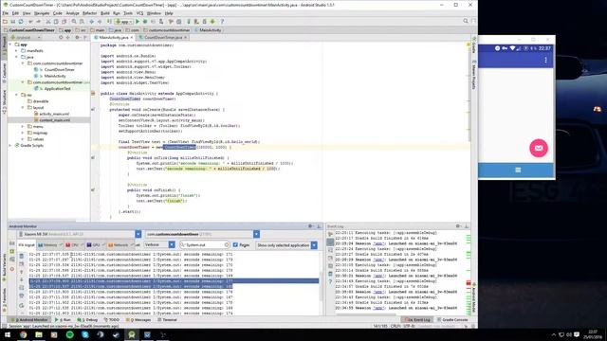Click the Search Everywhere magnifier at top right

(x=466, y=21)
